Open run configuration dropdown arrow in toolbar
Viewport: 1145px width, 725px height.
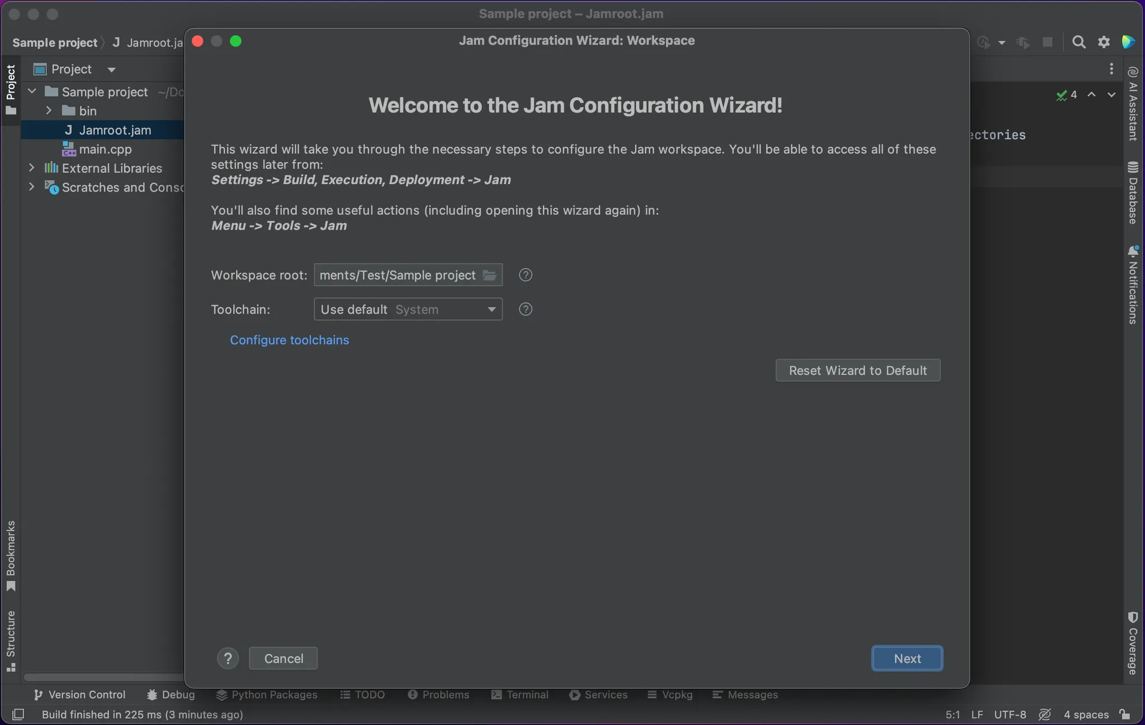coord(1002,42)
